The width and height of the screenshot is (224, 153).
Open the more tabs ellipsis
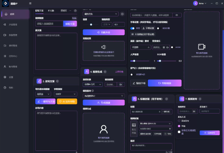pyautogui.click(x=70, y=11)
